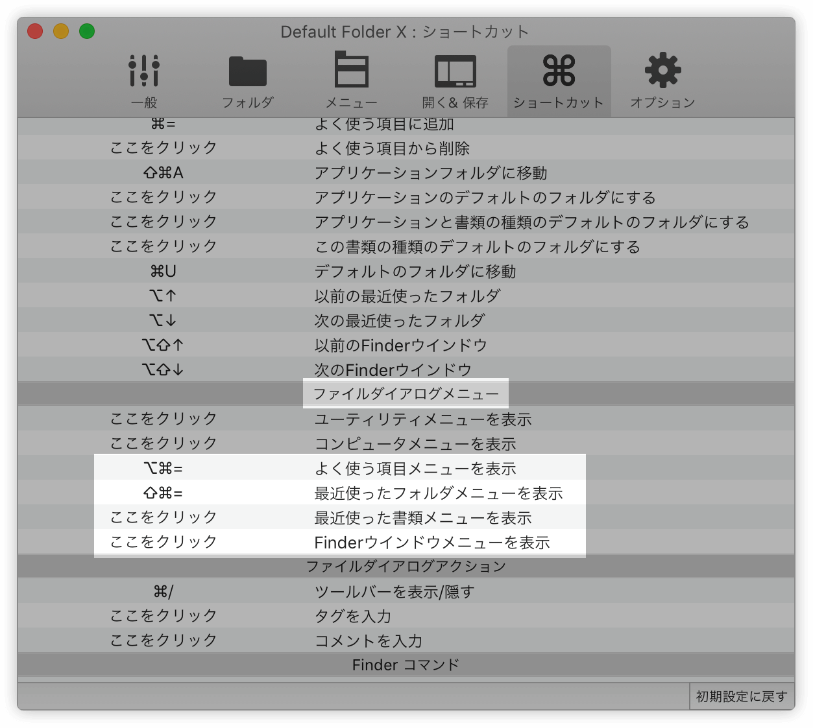Select the 以前のFinderウインドウ label
Image resolution: width=813 pixels, height=728 pixels.
tap(401, 346)
